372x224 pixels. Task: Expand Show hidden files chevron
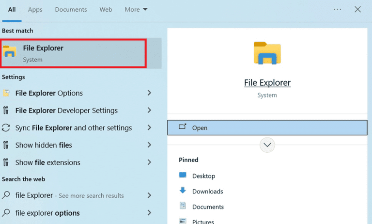149,144
